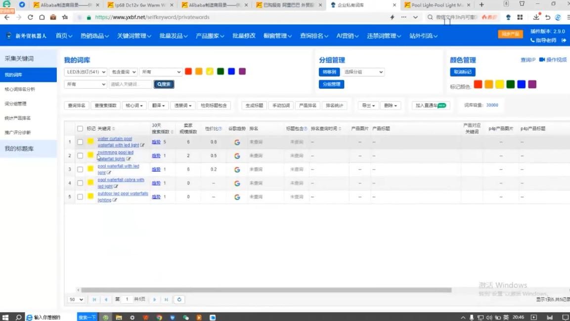Viewport: 570px width, 321px height.
Task: Open the 关键词管理 menu in top navigation
Action: [134, 36]
